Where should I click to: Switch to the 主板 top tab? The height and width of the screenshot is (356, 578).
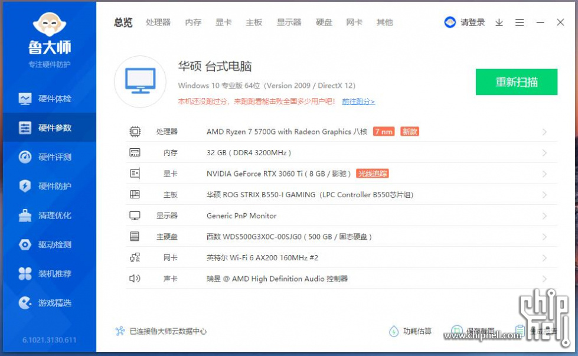tap(254, 22)
